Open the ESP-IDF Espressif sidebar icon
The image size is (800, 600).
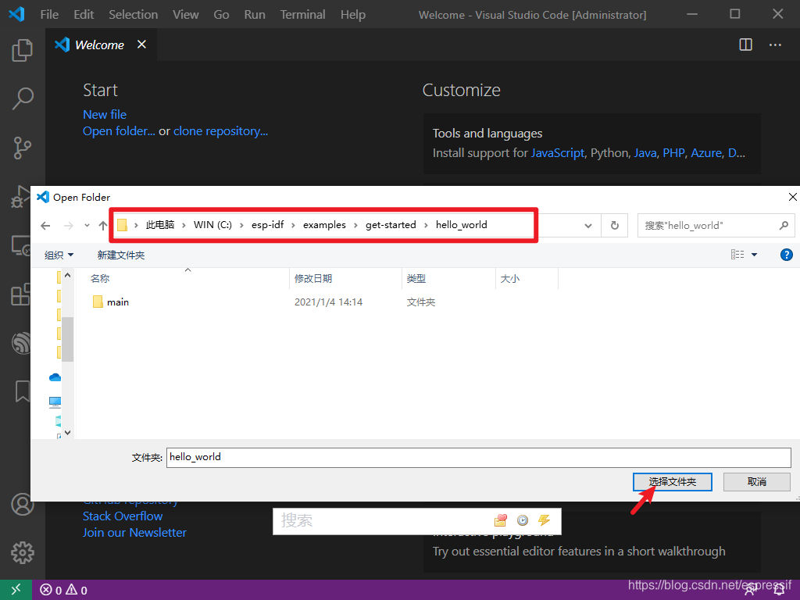pos(21,343)
